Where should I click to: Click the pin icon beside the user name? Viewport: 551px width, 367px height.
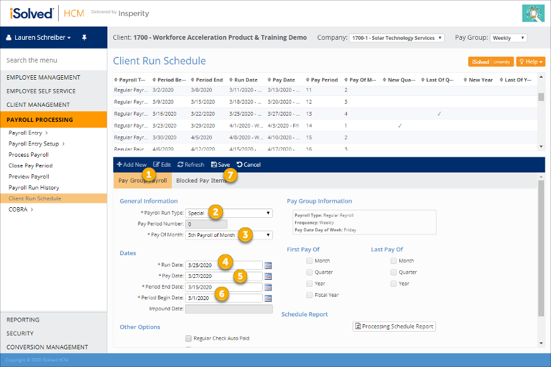(84, 37)
